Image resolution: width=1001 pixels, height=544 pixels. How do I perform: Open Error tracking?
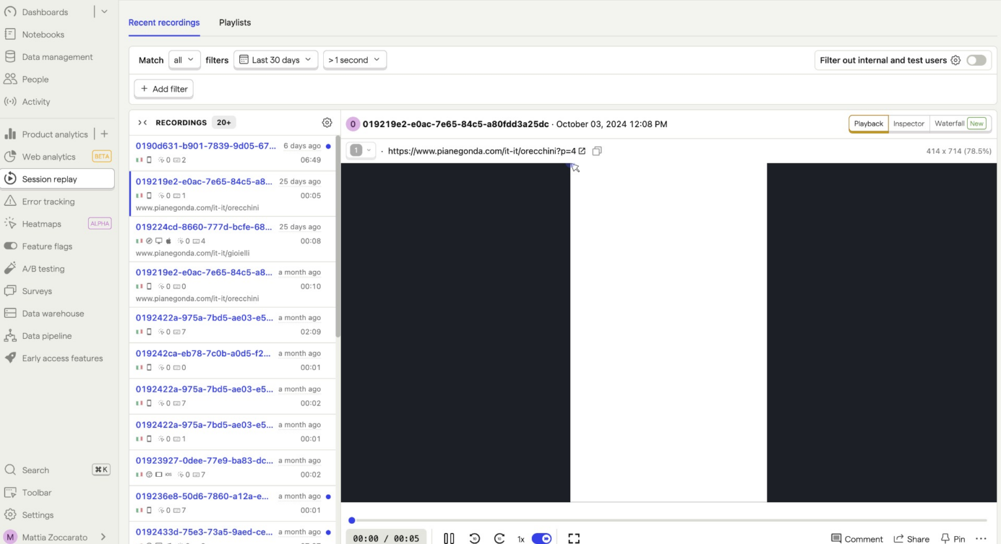click(x=48, y=201)
